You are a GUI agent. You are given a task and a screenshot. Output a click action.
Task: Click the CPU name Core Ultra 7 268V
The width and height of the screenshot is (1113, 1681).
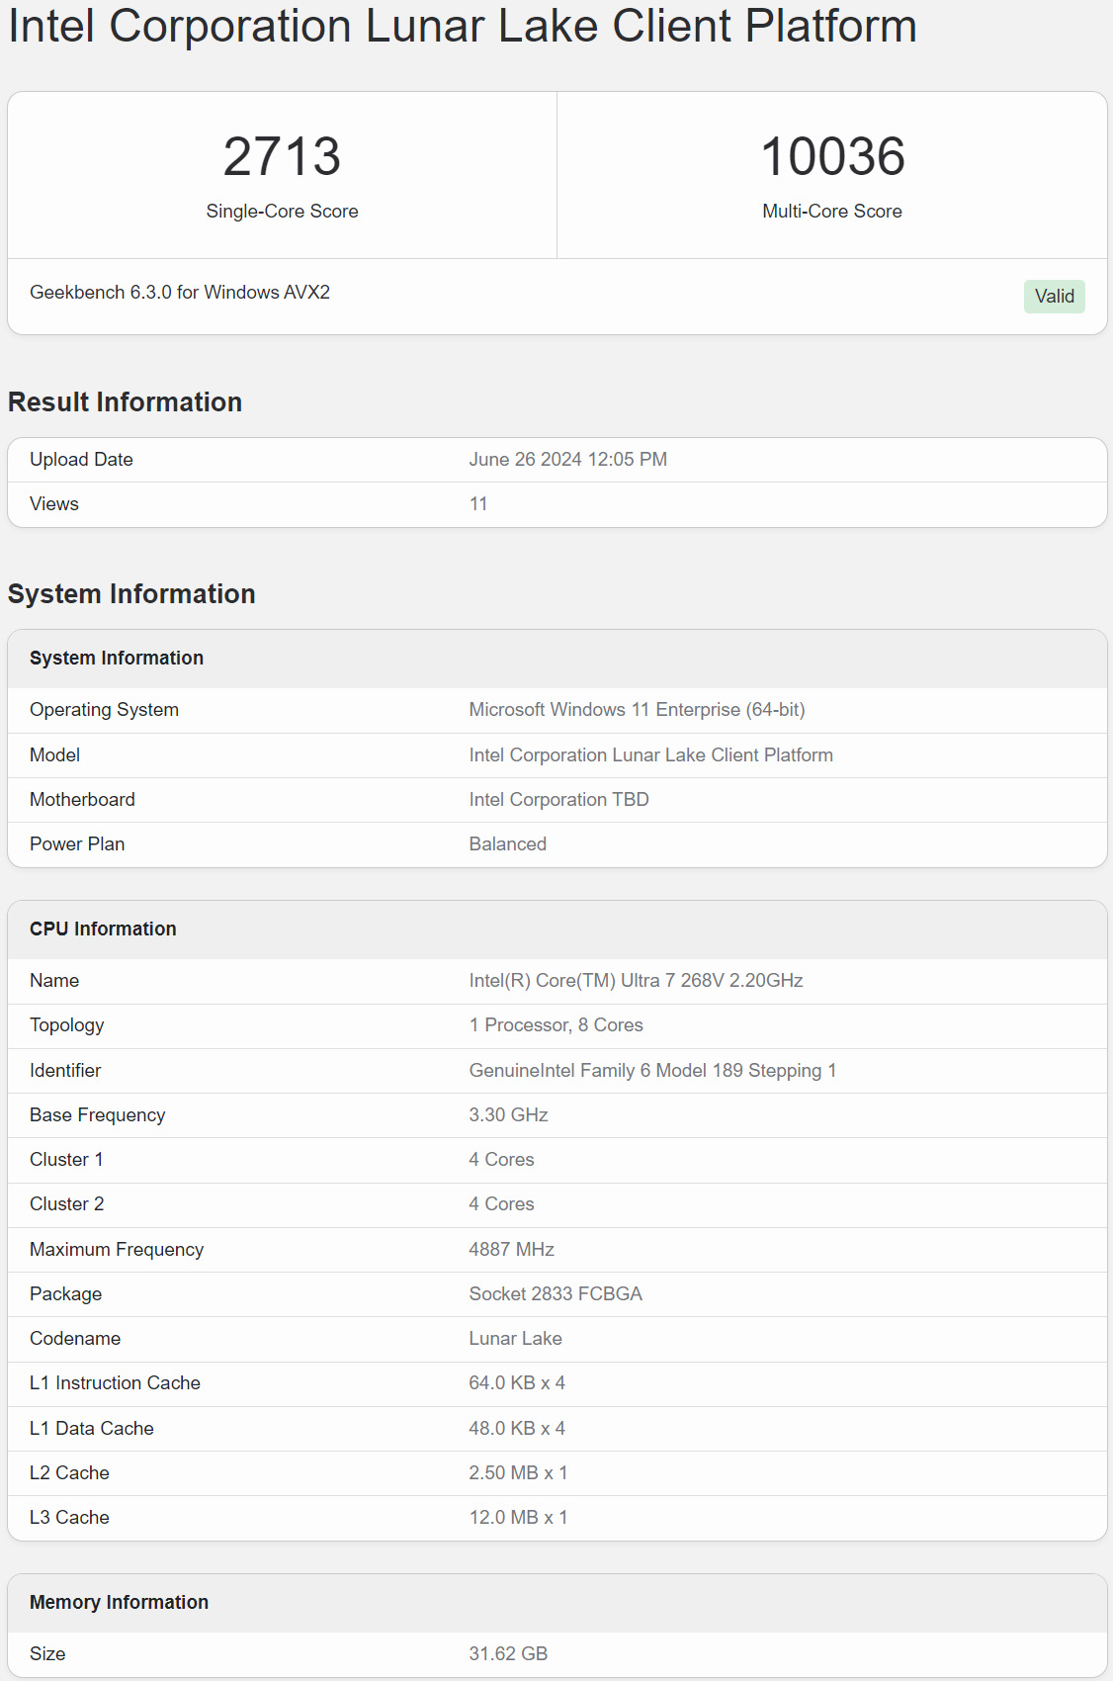coord(636,980)
